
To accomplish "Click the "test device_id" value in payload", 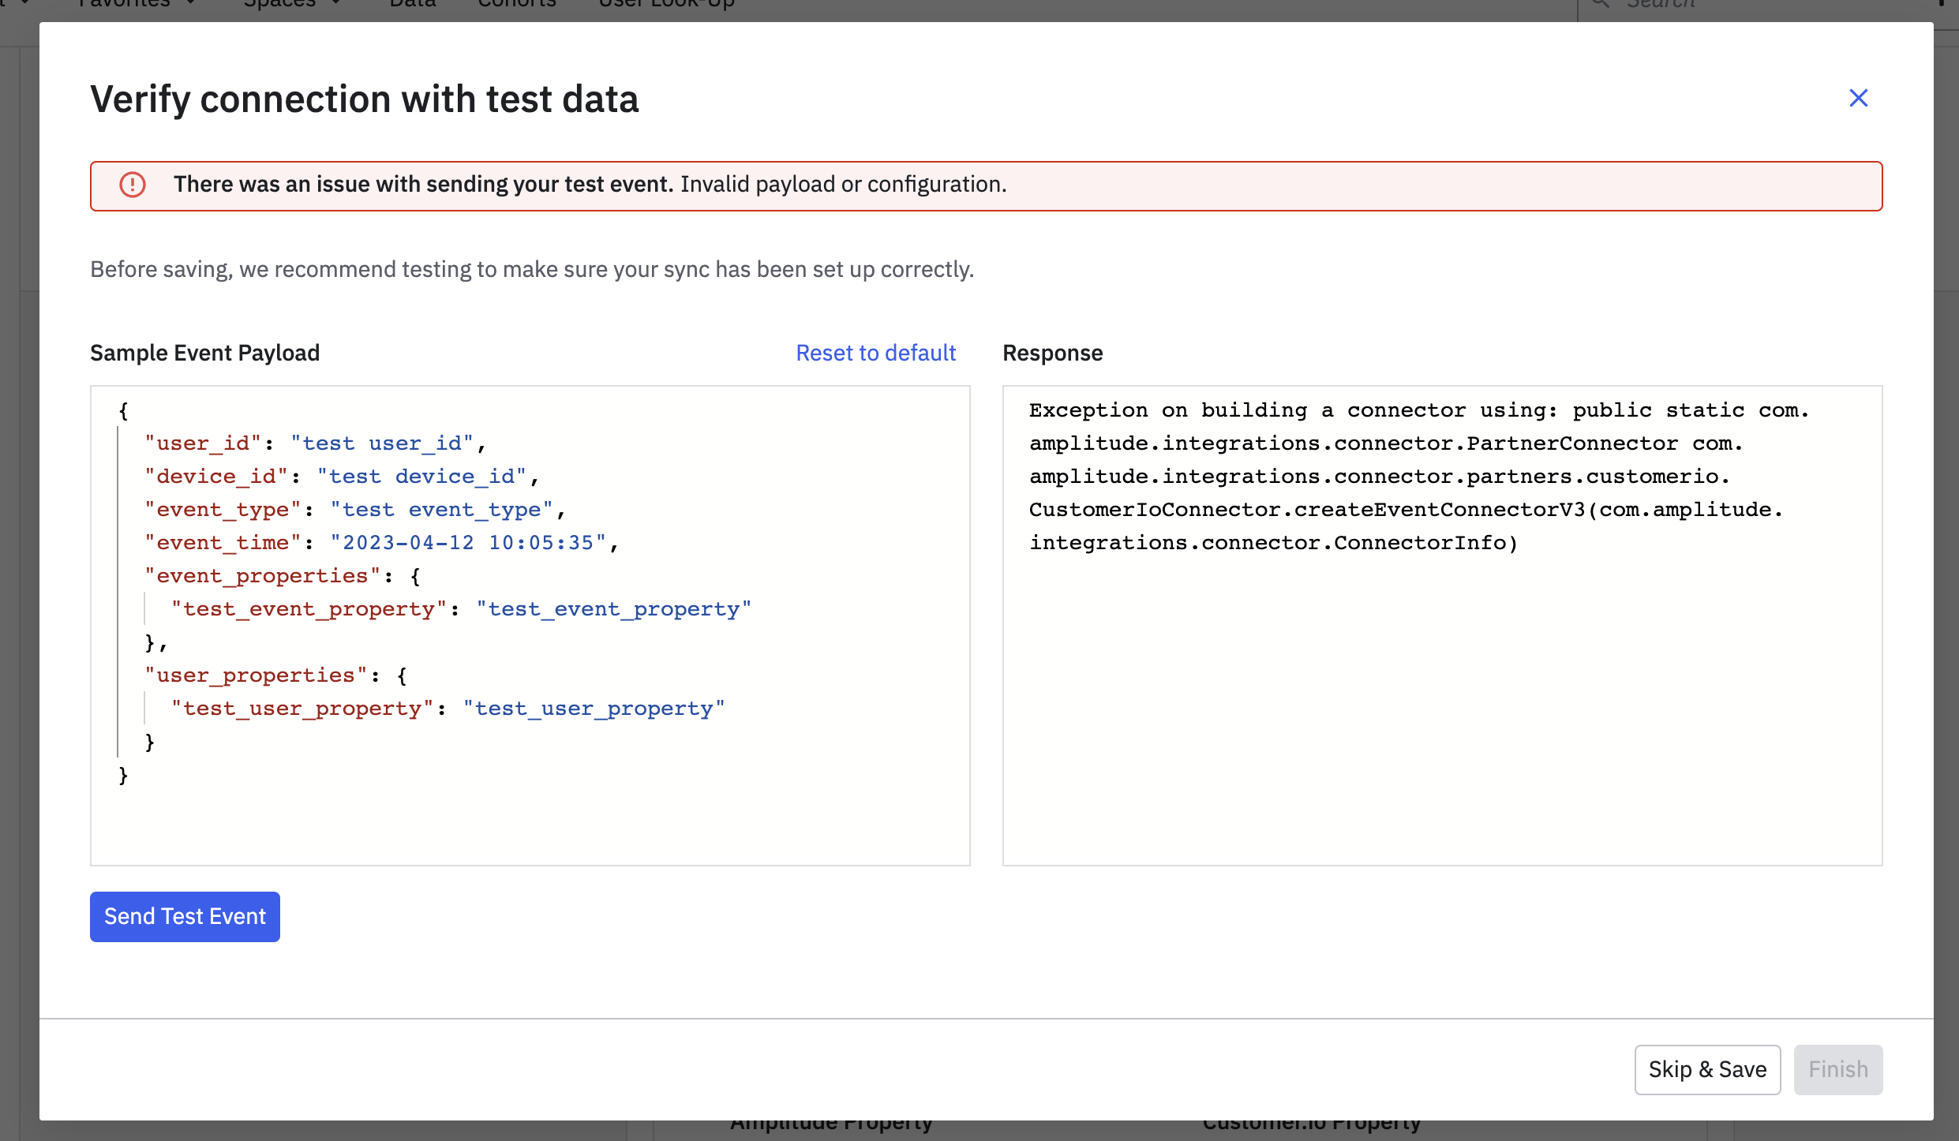I will [x=421, y=477].
